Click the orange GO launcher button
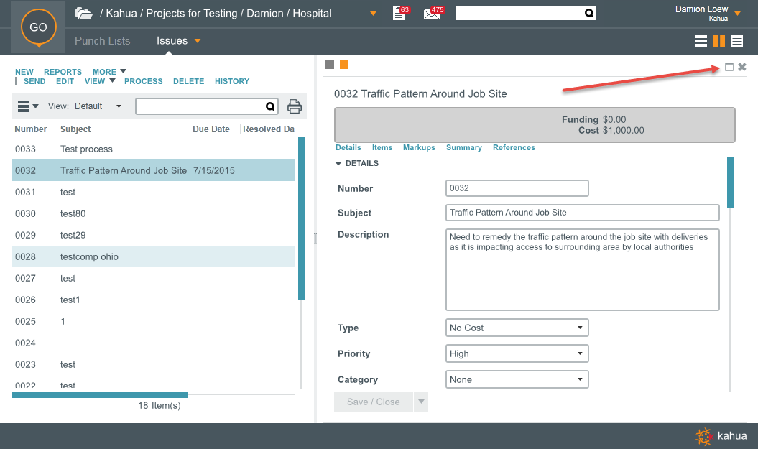The image size is (758, 449). [x=38, y=27]
